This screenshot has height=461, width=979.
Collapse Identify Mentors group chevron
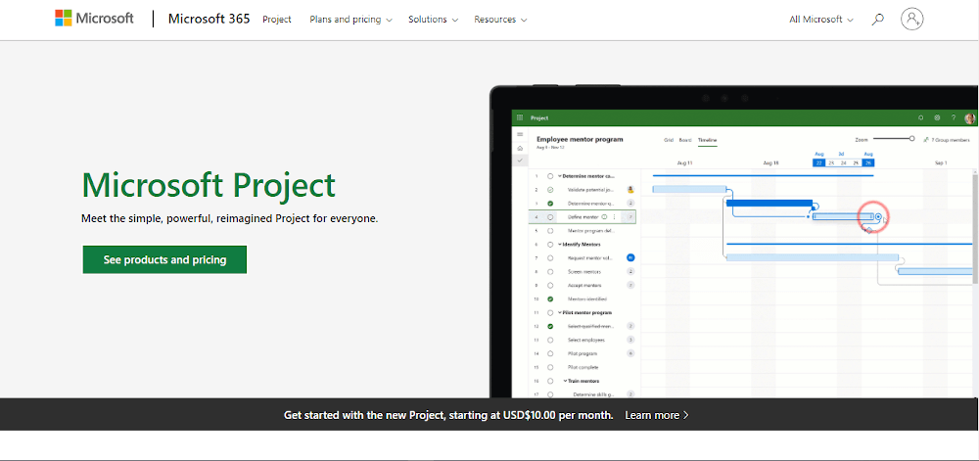tap(559, 244)
